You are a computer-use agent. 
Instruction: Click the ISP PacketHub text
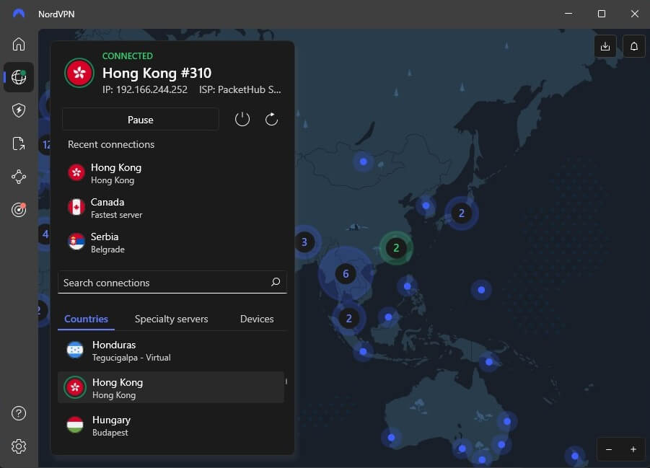240,89
